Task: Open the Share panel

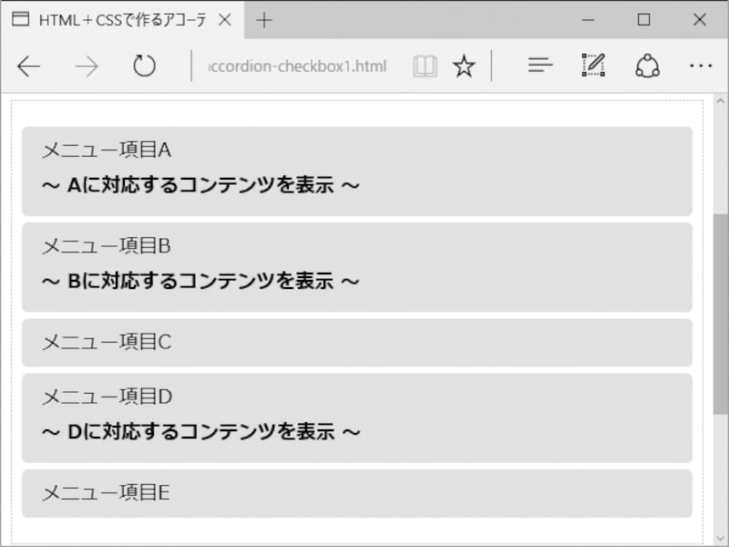Action: (x=647, y=66)
